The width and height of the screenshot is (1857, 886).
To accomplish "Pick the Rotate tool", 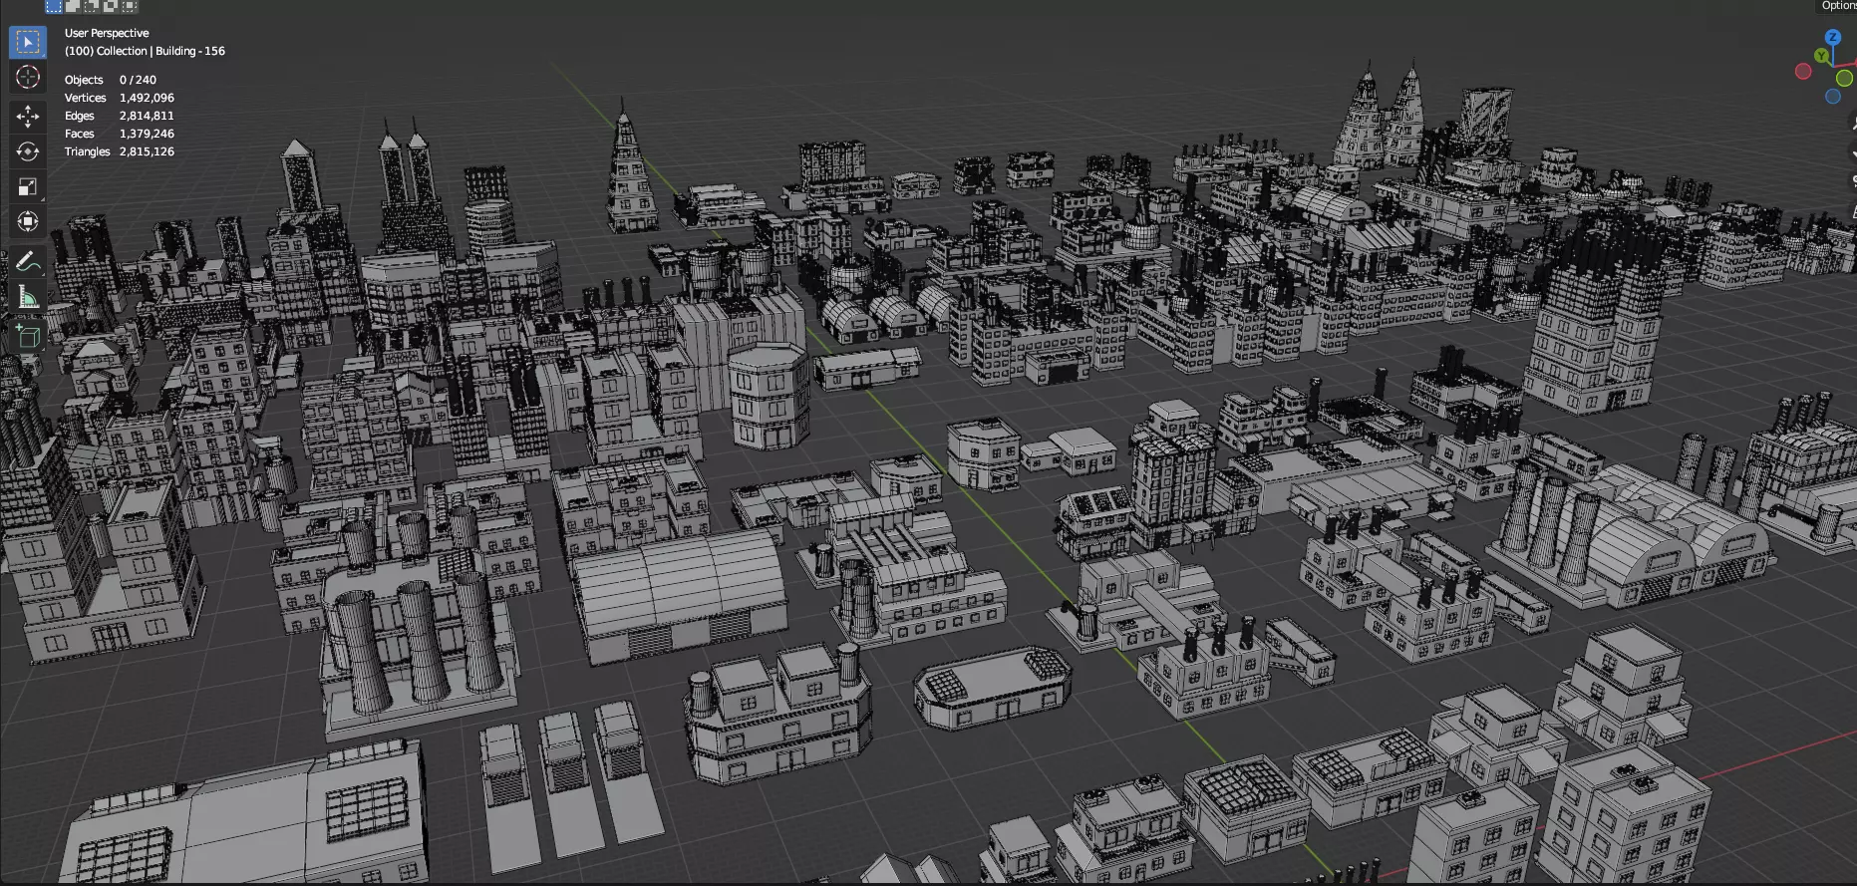I will 28,151.
